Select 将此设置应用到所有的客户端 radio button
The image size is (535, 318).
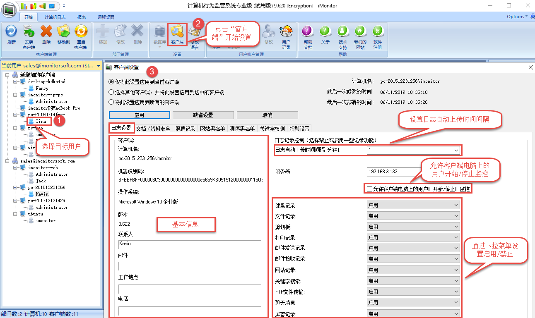pyautogui.click(x=111, y=102)
